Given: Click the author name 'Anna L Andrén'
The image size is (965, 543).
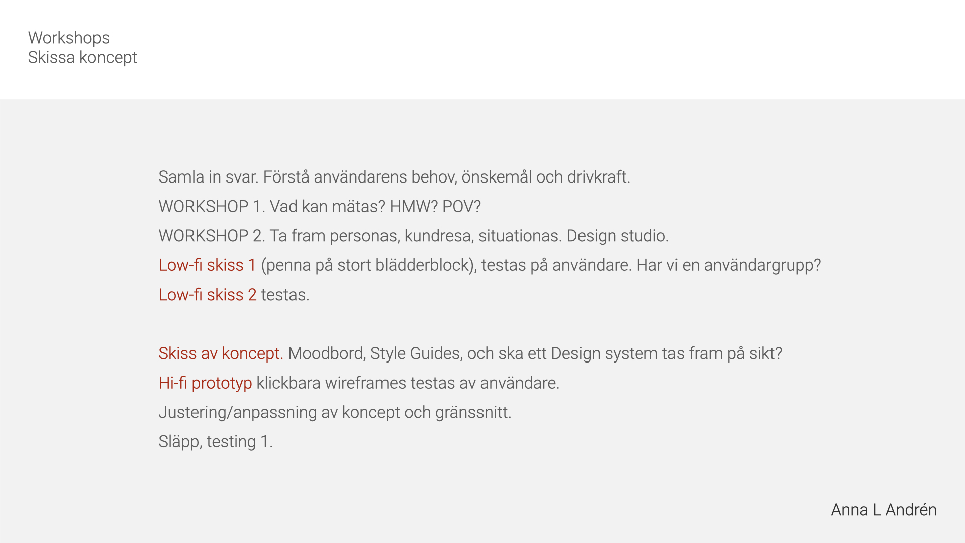Looking at the screenshot, I should pos(884,510).
